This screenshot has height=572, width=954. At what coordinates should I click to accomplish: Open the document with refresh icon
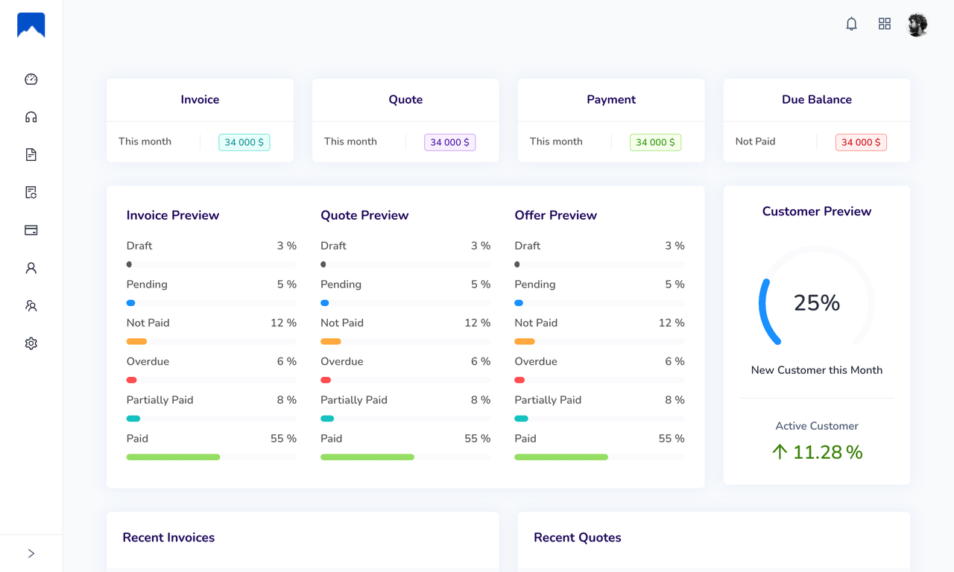click(x=31, y=192)
